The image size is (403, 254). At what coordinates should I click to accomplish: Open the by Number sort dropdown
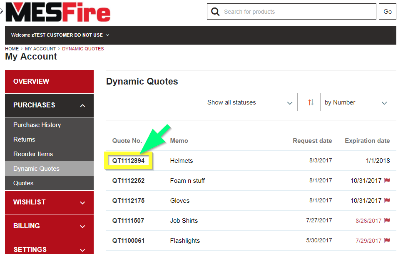click(356, 102)
